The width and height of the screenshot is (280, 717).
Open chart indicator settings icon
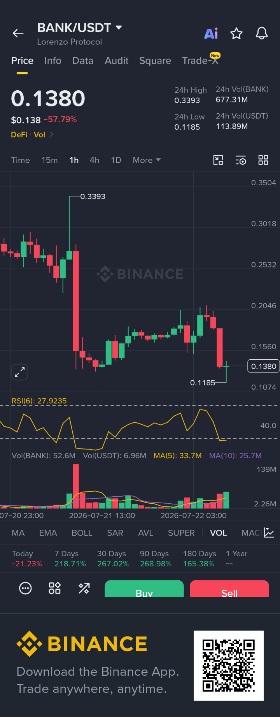click(241, 160)
